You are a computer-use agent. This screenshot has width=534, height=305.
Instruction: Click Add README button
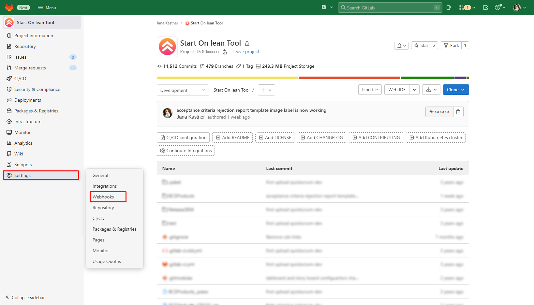(x=232, y=138)
